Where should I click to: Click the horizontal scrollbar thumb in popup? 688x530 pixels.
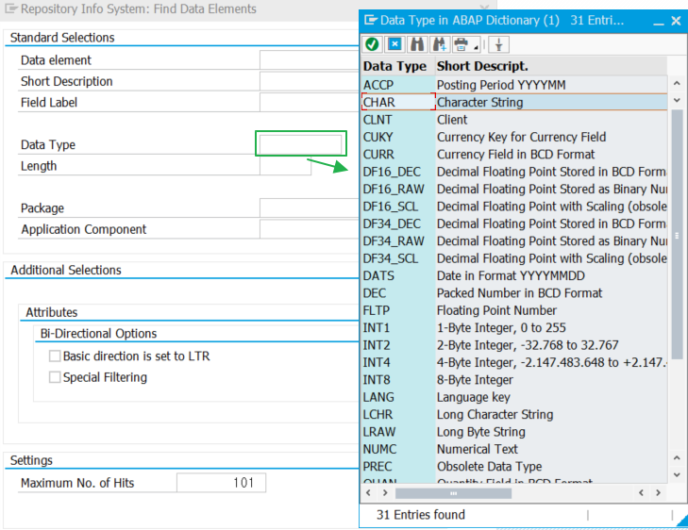(x=453, y=493)
